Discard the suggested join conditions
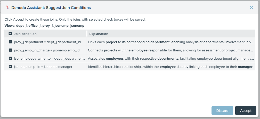Viewport: 260px width, 119px height. pos(222,111)
